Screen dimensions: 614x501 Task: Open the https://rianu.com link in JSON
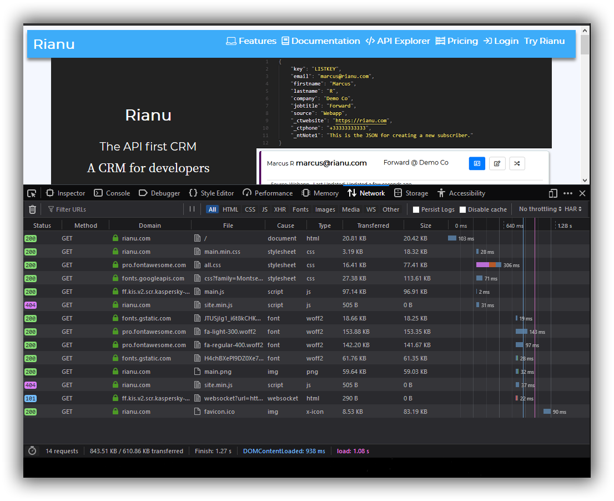point(361,121)
